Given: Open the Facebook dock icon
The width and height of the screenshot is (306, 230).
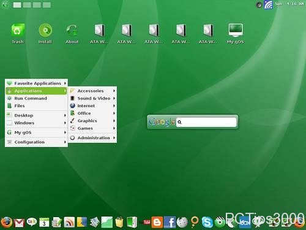Looking at the screenshot, I should (x=170, y=222).
